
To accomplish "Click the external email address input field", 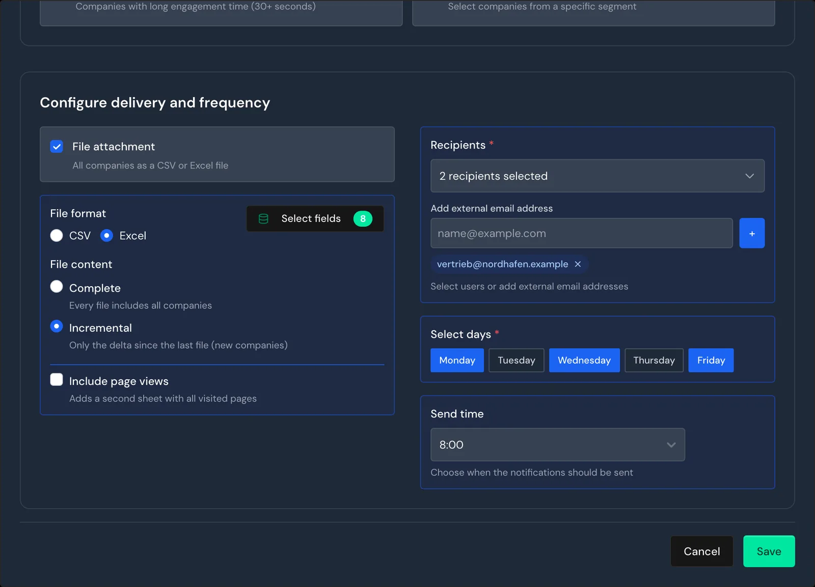I will [582, 233].
